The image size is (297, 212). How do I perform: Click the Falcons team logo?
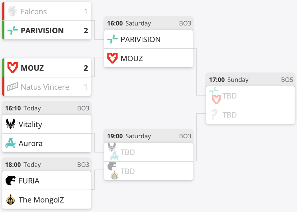click(13, 12)
